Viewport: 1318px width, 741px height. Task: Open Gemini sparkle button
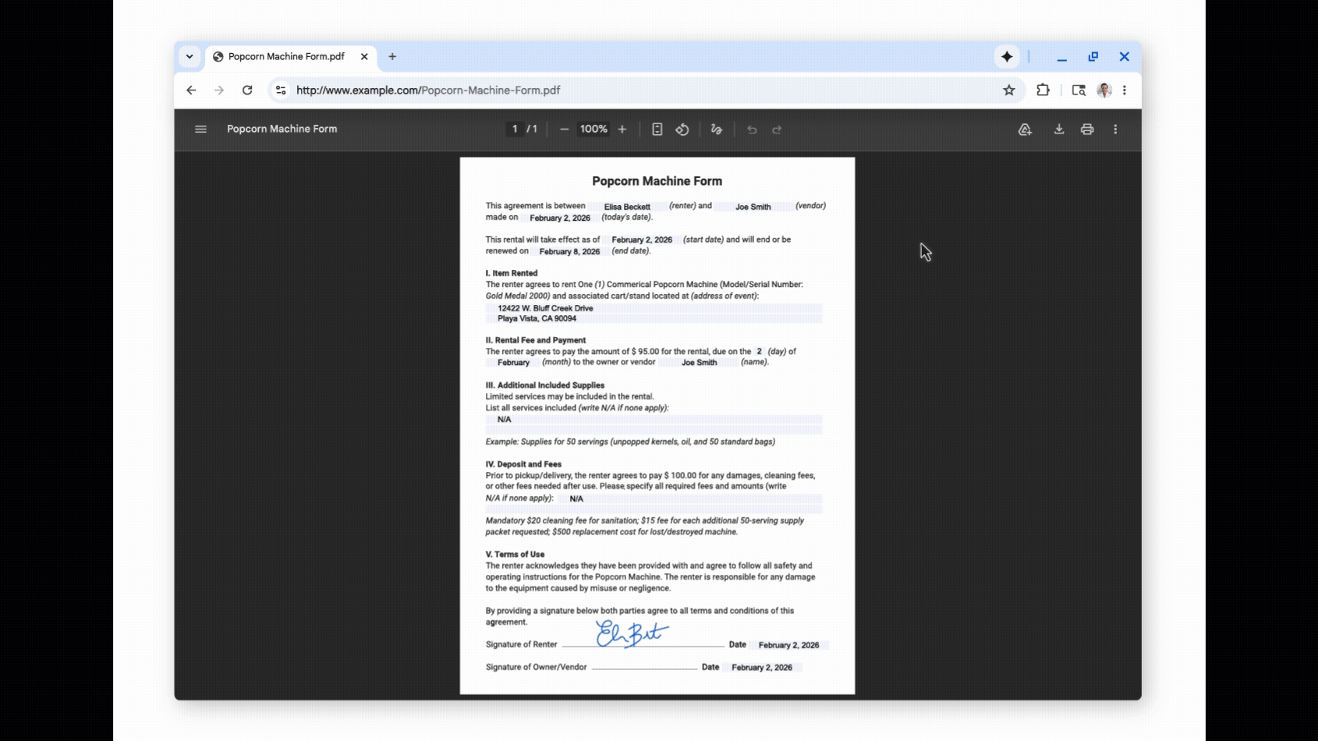coord(1007,57)
